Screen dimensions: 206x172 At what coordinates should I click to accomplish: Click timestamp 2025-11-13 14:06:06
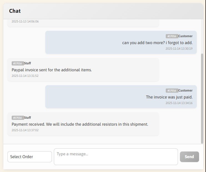[x=25, y=21]
